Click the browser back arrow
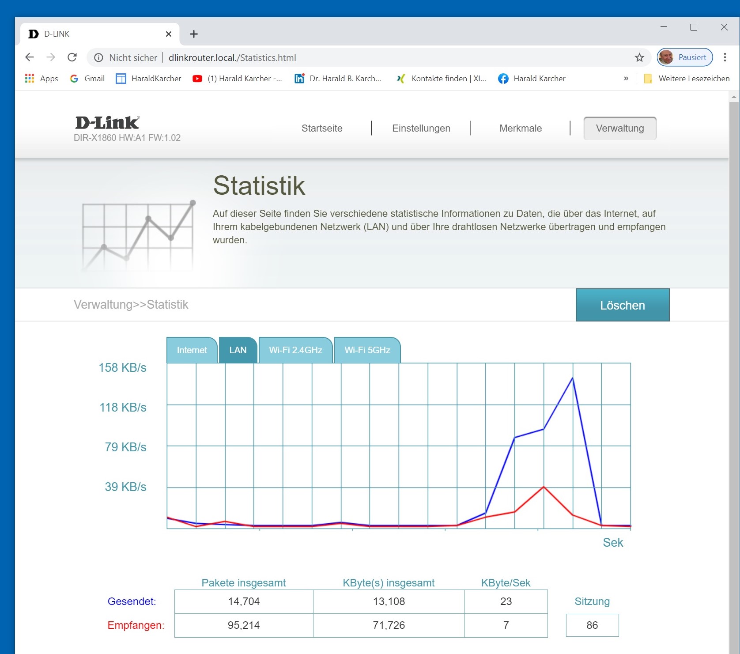 point(30,57)
